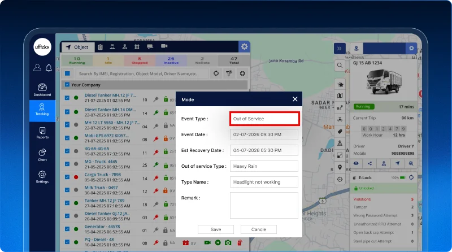Toggle checkbox for Cargo Truck - 7898
Screen dimensions: 452x252
click(x=67, y=177)
